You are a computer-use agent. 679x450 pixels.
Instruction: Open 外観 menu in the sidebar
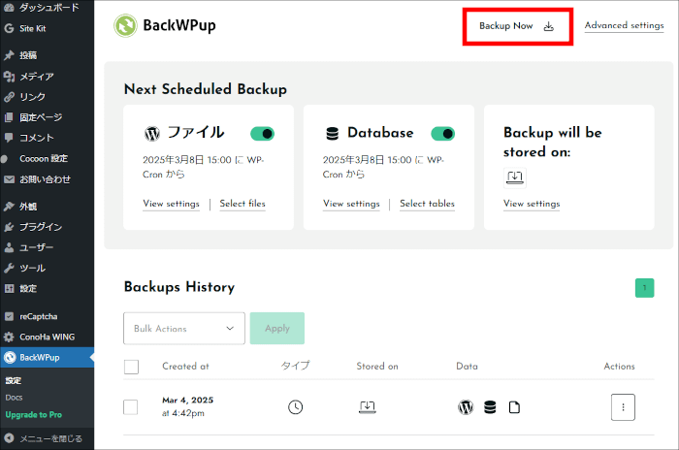coord(47,207)
